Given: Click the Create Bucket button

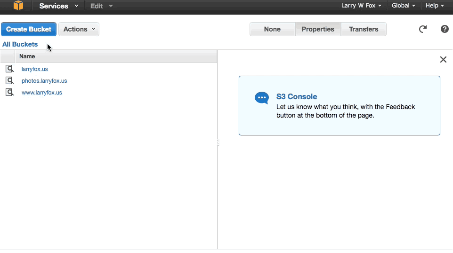Looking at the screenshot, I should pos(29,29).
